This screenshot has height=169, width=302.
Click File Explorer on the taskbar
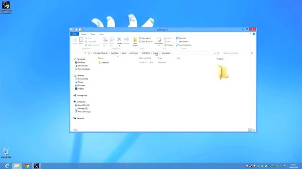pos(17,166)
